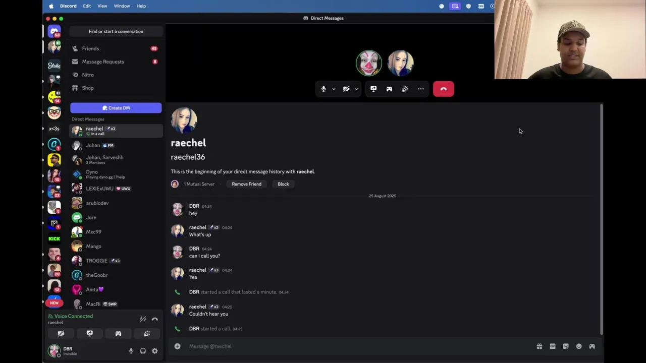Open Johan, Sarveshh group DM
This screenshot has width=646, height=363.
pos(116,160)
